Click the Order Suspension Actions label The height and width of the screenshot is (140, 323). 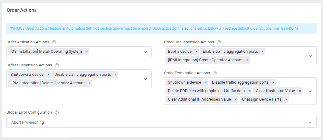[x=29, y=65]
